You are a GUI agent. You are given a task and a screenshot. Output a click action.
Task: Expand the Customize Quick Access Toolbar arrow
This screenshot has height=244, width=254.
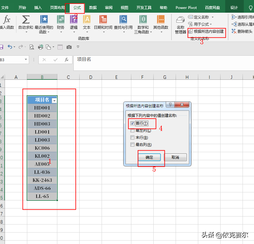pos(78,47)
